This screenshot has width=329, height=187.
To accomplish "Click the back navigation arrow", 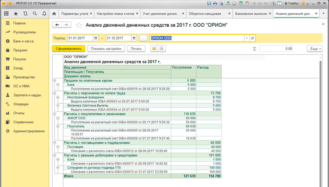I will (x=58, y=25).
